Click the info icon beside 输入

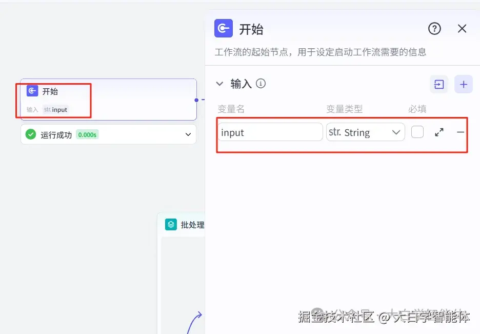tap(261, 83)
